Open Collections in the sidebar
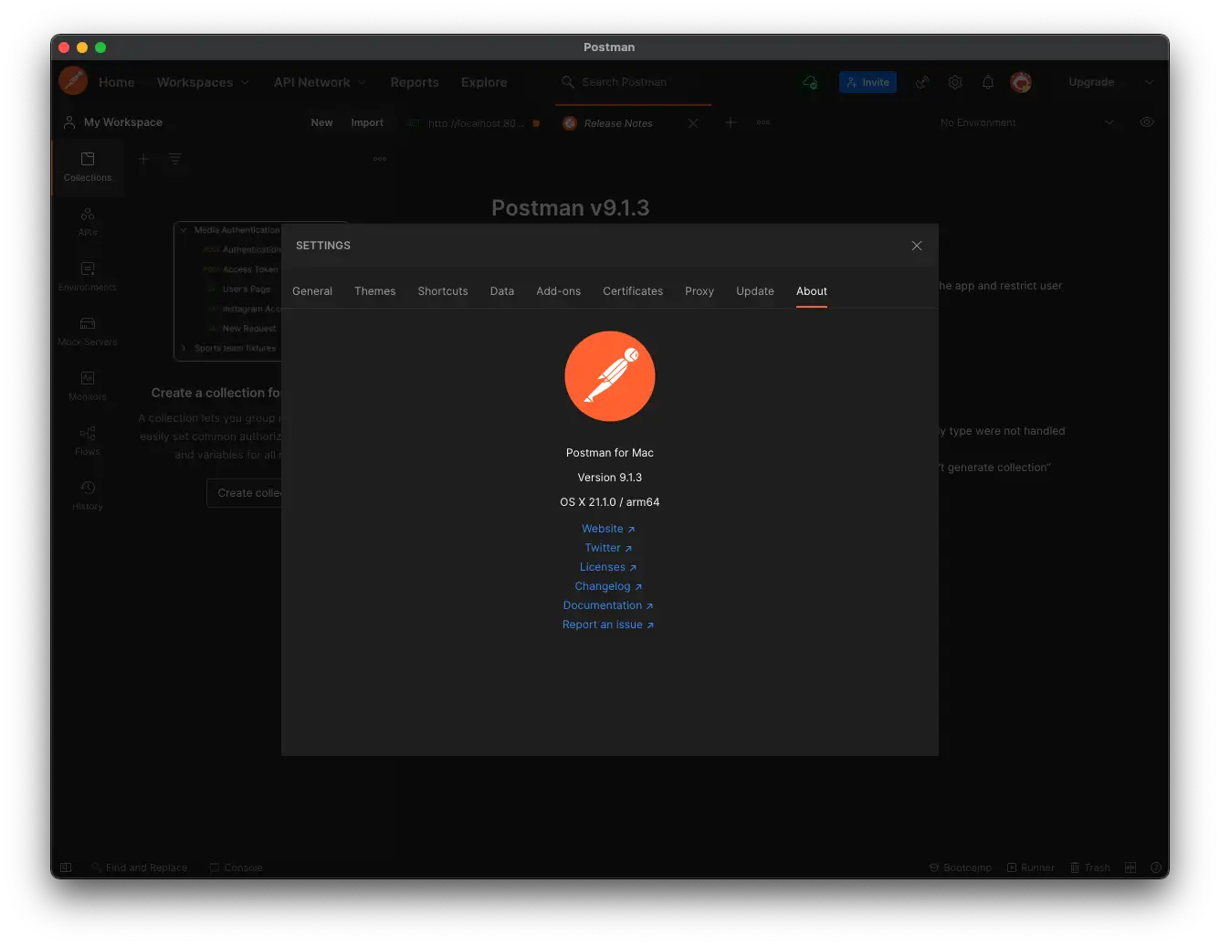The image size is (1220, 946). 88,167
